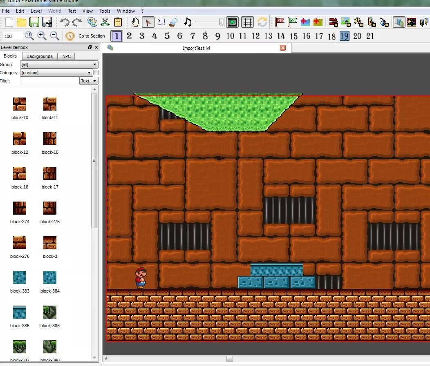Click the water bucket fill icon
430x366 pixels.
coord(384,22)
